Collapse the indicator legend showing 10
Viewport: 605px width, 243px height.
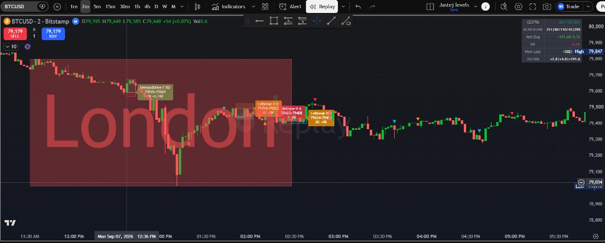(11, 47)
